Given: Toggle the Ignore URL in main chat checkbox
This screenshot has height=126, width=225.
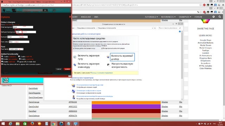Looking at the screenshot, I should pyautogui.click(x=18, y=62).
